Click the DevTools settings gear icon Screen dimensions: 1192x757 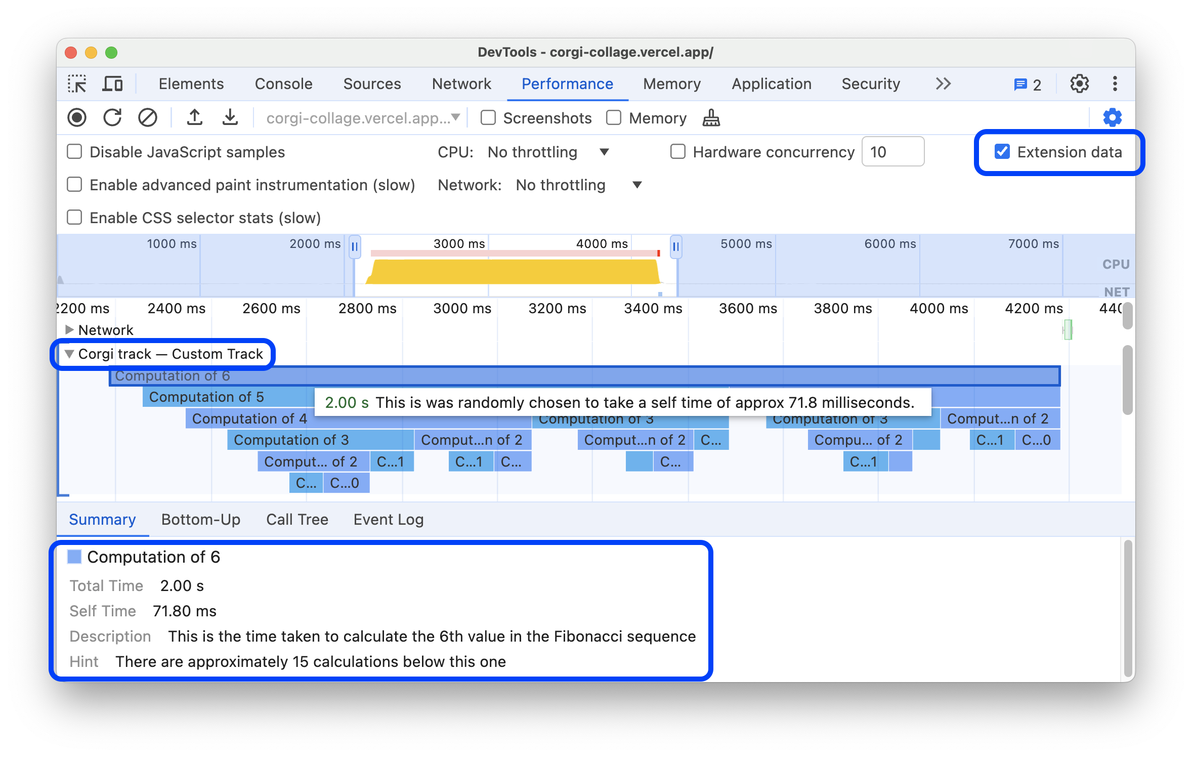pos(1079,83)
